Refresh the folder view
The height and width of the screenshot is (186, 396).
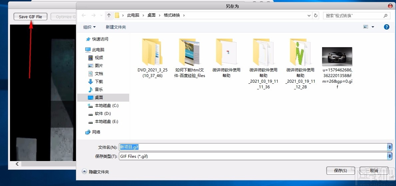point(315,15)
